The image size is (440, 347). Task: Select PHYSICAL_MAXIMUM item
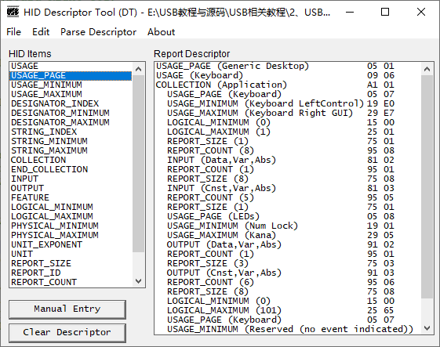71,235
